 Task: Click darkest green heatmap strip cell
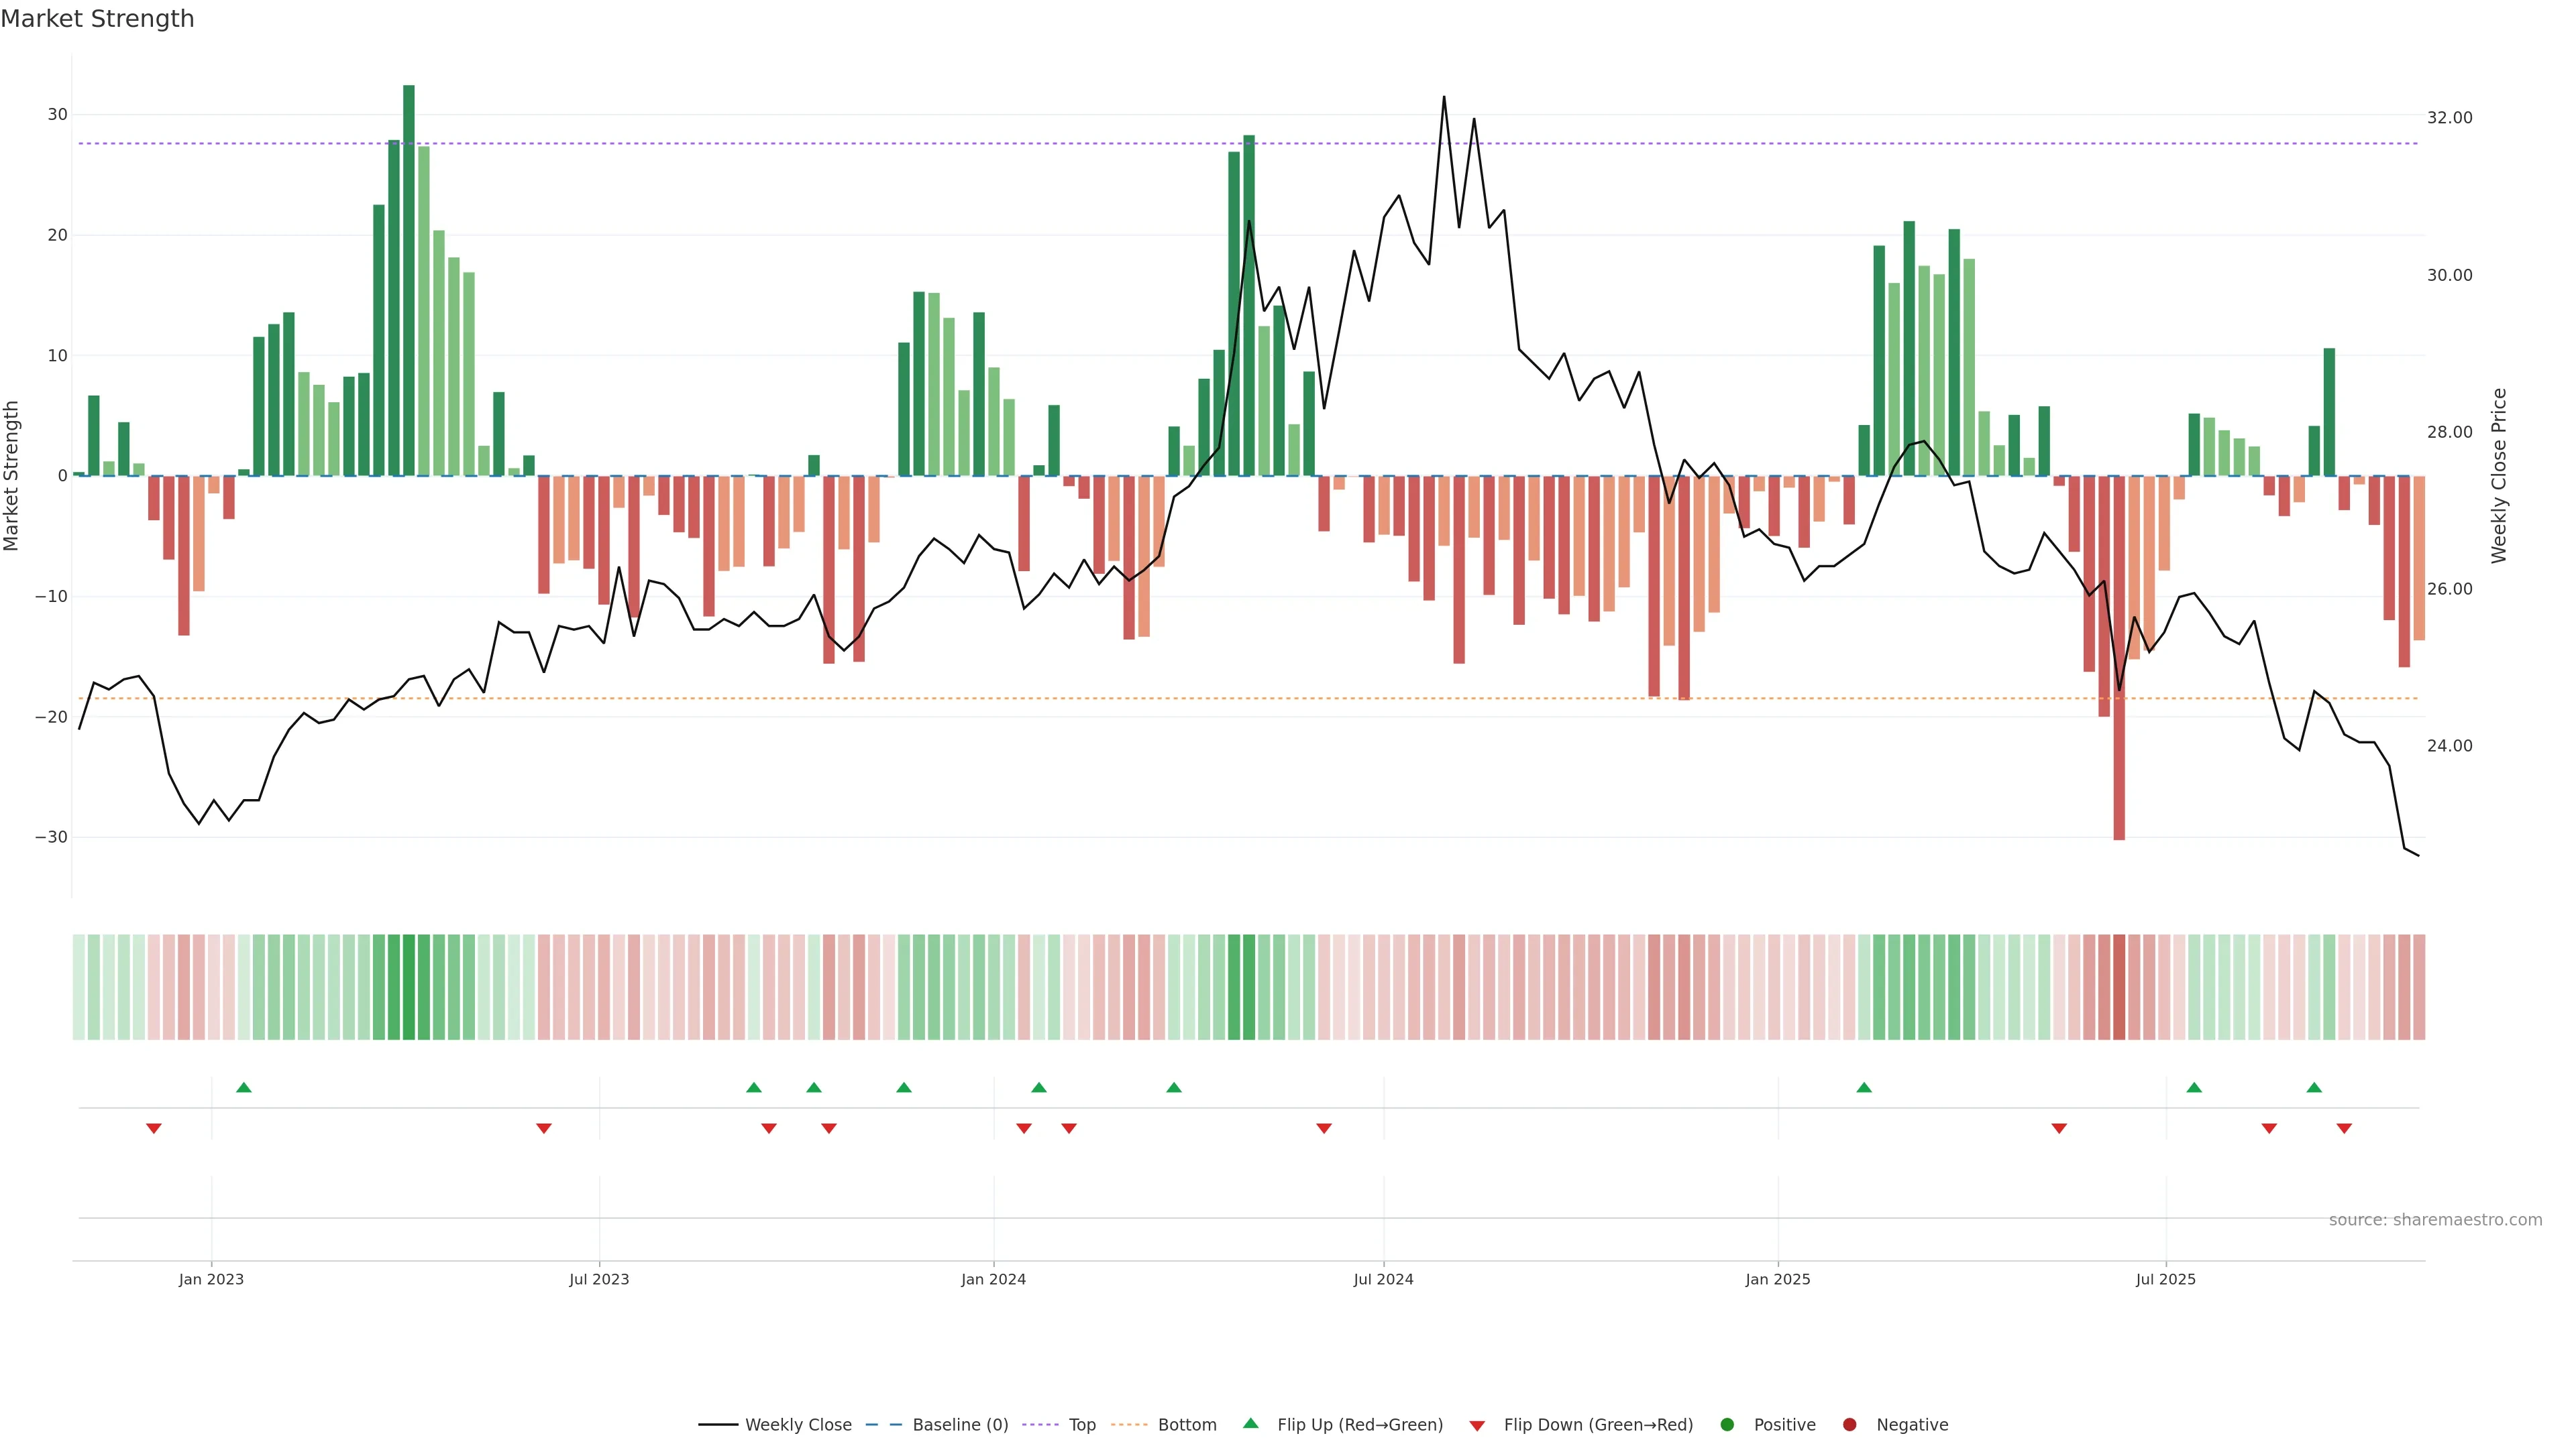(409, 987)
